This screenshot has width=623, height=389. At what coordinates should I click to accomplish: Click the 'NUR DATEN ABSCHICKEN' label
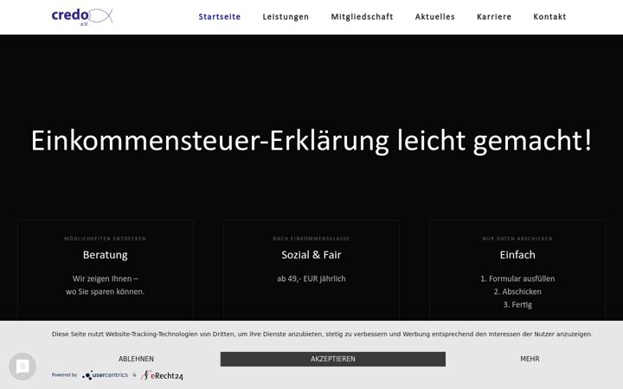517,239
